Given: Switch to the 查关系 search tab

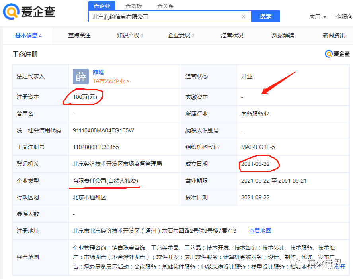Looking at the screenshot, I should coord(165,6).
